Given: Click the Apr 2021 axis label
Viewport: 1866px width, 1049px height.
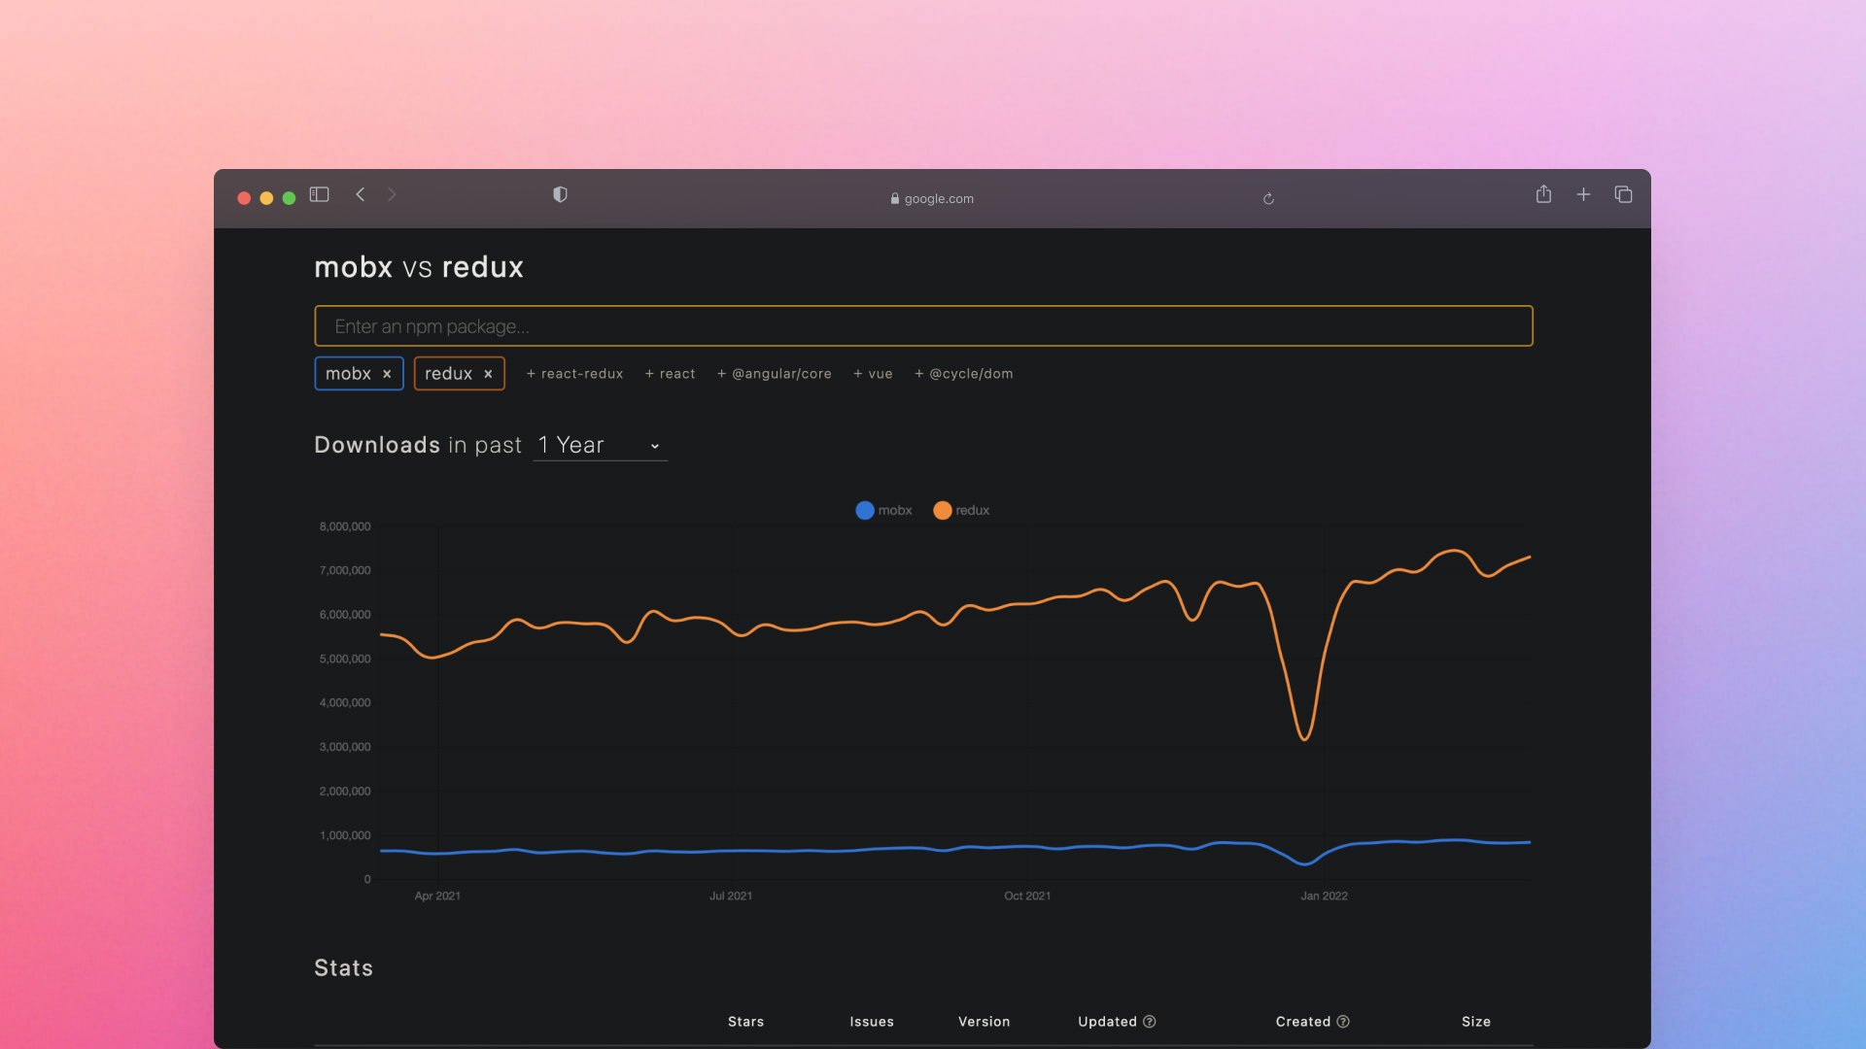Looking at the screenshot, I should click(437, 896).
